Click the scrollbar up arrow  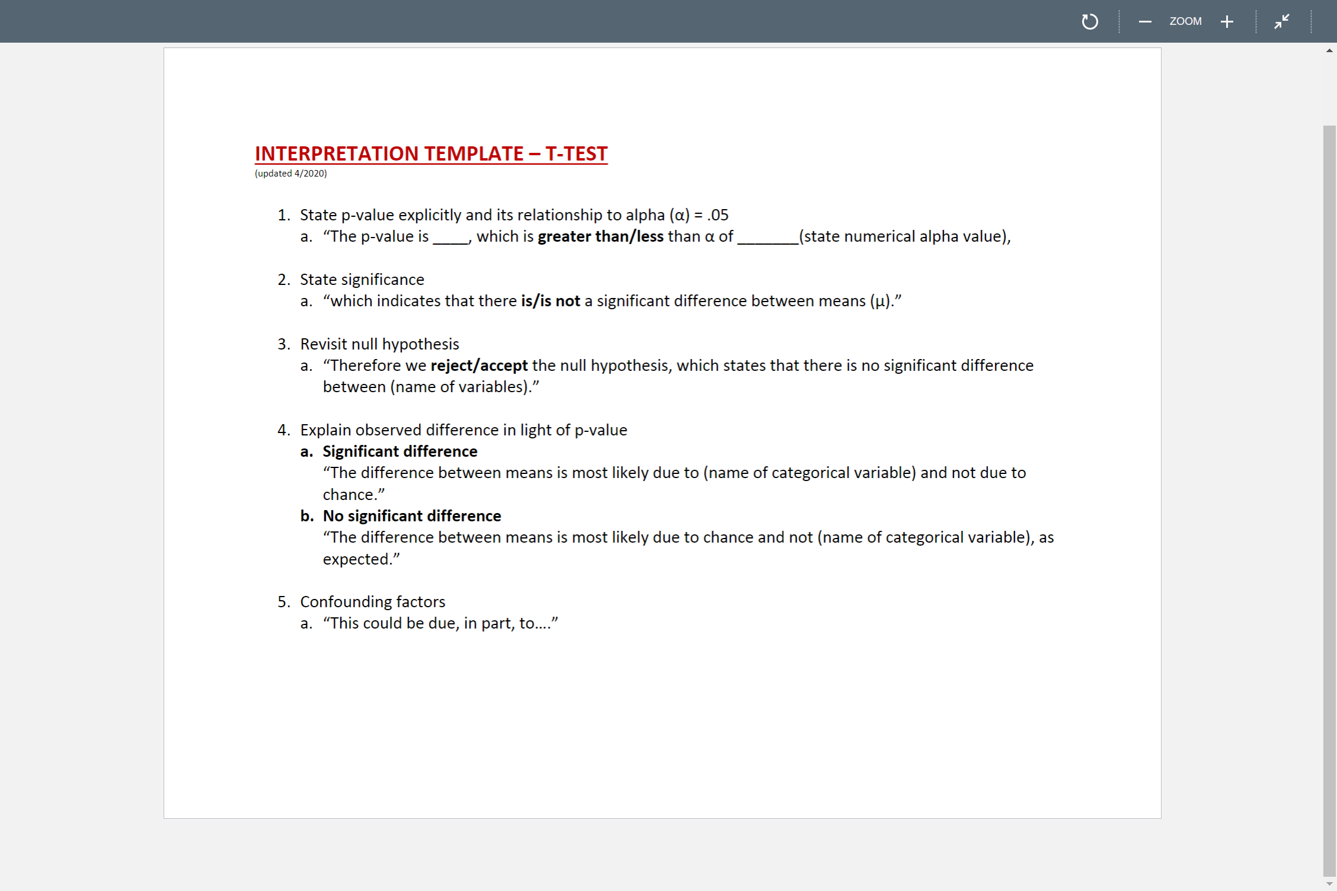point(1330,50)
